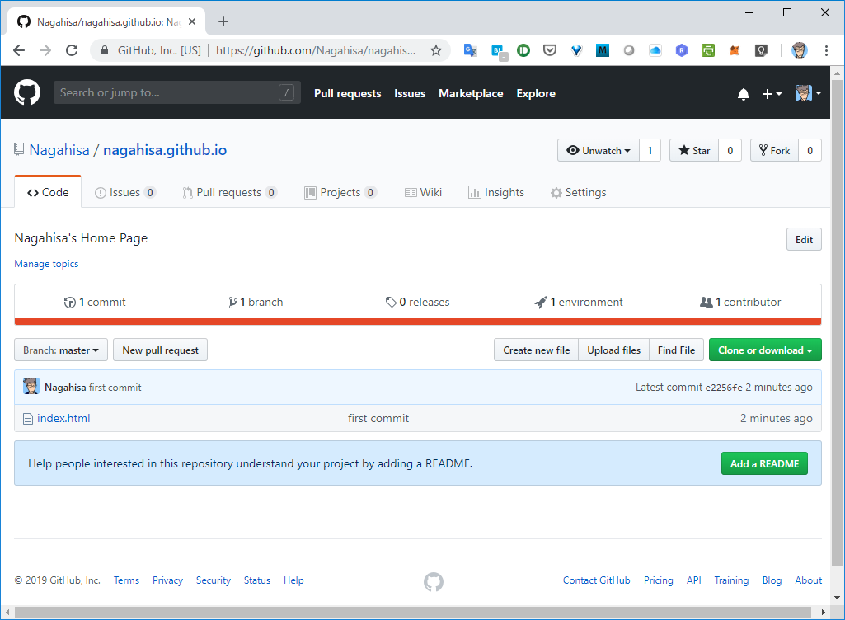This screenshot has height=620, width=845.
Task: Open the notifications bell icon
Action: 743,94
